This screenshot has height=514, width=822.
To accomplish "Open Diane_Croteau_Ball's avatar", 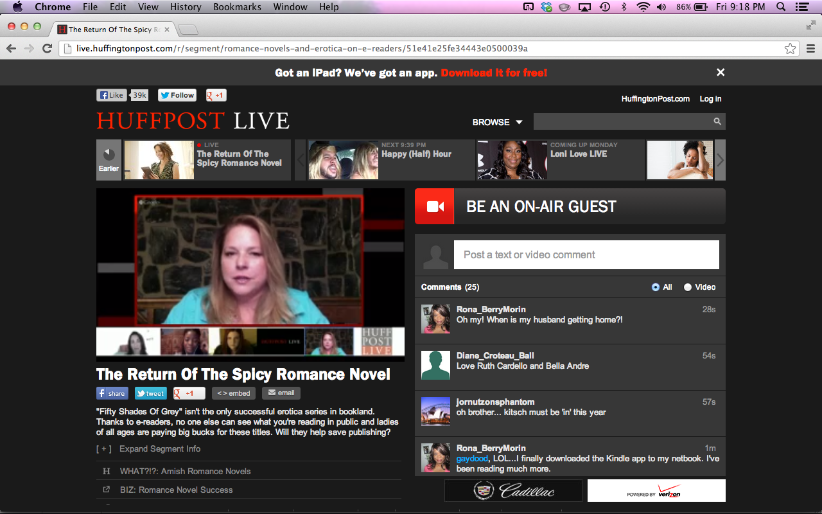I will (x=435, y=365).
